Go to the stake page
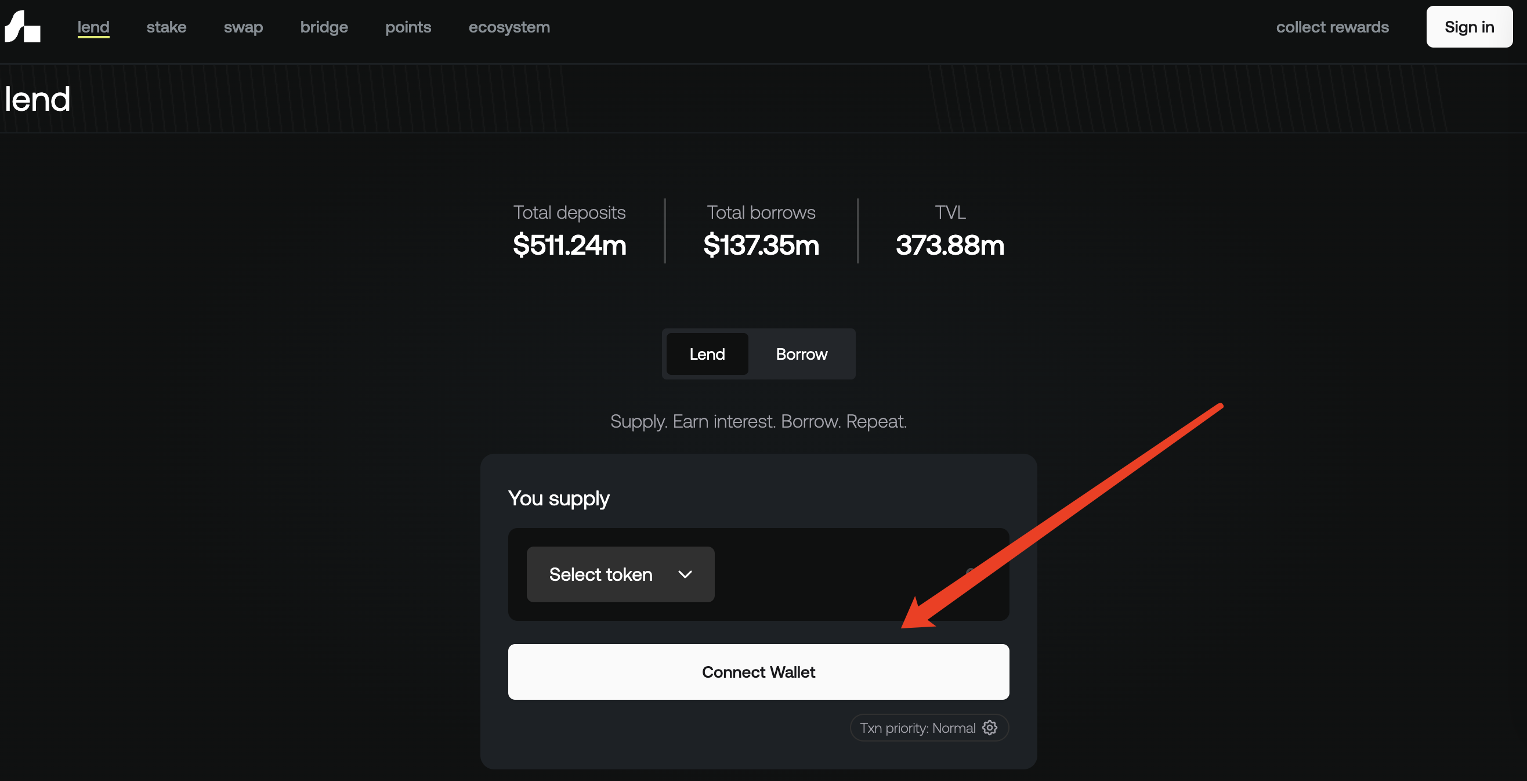This screenshot has width=1527, height=781. point(166,27)
